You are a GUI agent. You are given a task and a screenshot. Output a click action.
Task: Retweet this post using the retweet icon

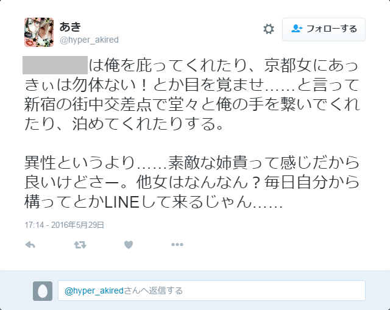tap(80, 245)
